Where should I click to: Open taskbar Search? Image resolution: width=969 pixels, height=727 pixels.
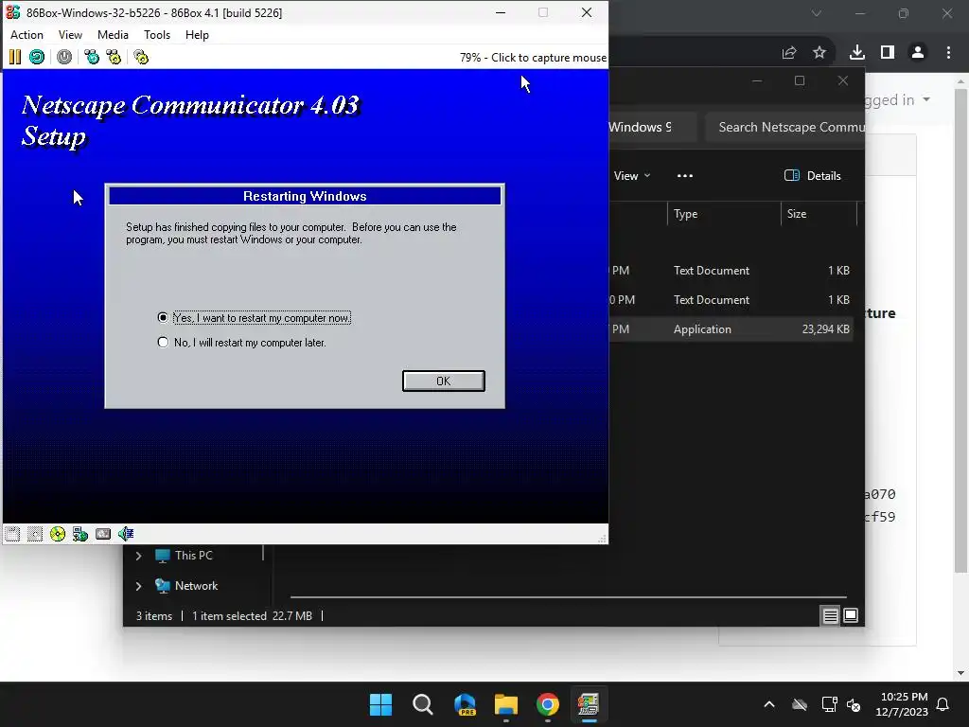423,704
